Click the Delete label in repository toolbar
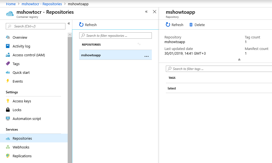 pos(200,25)
